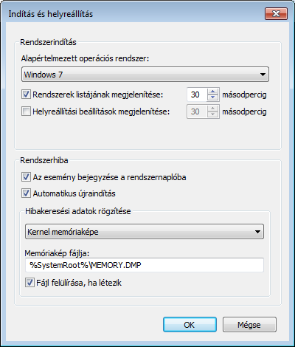Close the Indítás és helyreállítás dialog
Image resolution: width=295 pixels, height=347 pixels.
point(276,14)
